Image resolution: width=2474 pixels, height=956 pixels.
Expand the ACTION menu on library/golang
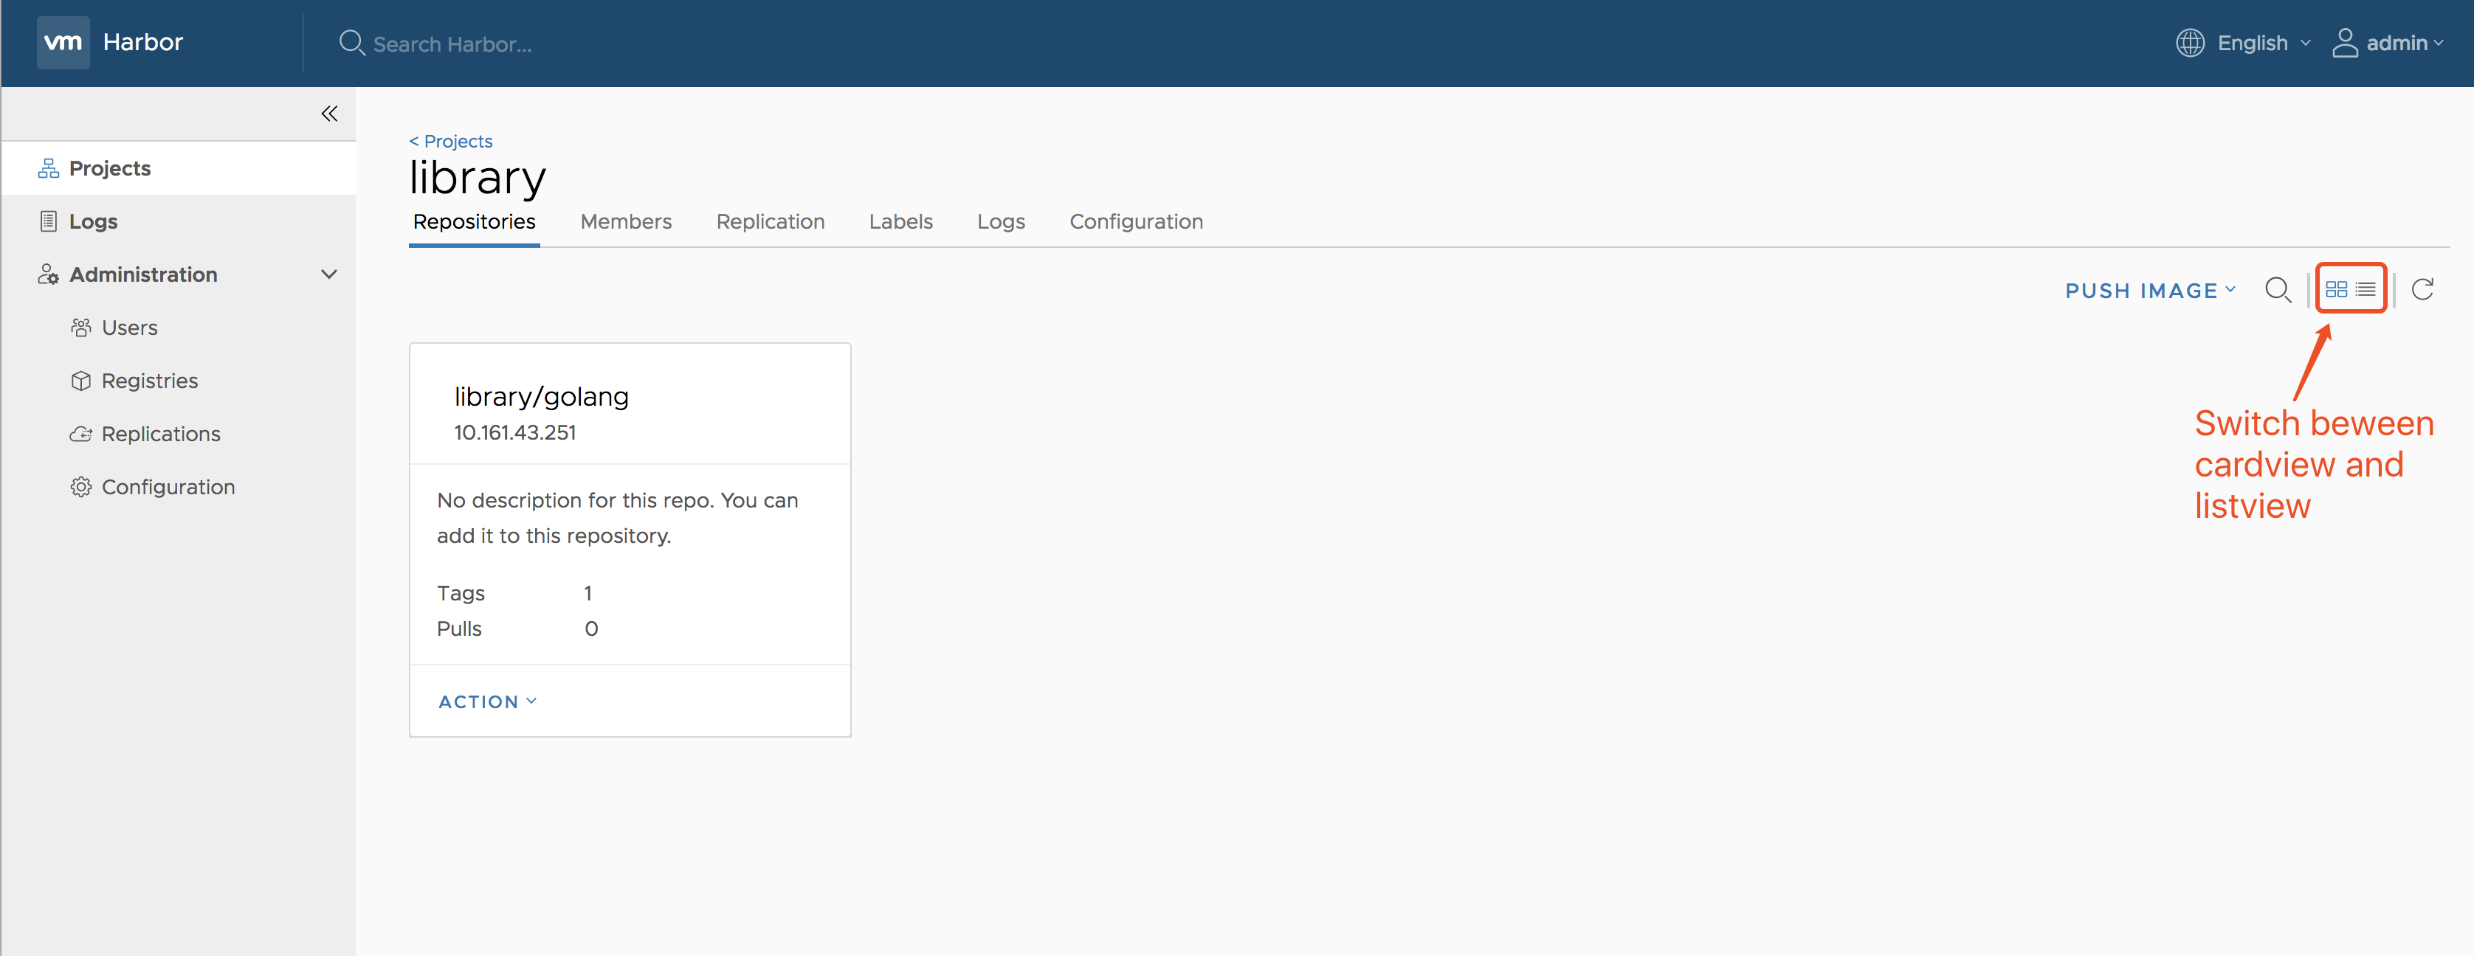click(489, 701)
